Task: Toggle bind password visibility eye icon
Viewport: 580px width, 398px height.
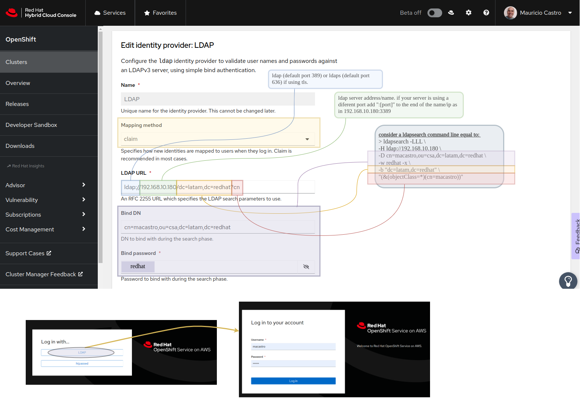Action: point(306,267)
